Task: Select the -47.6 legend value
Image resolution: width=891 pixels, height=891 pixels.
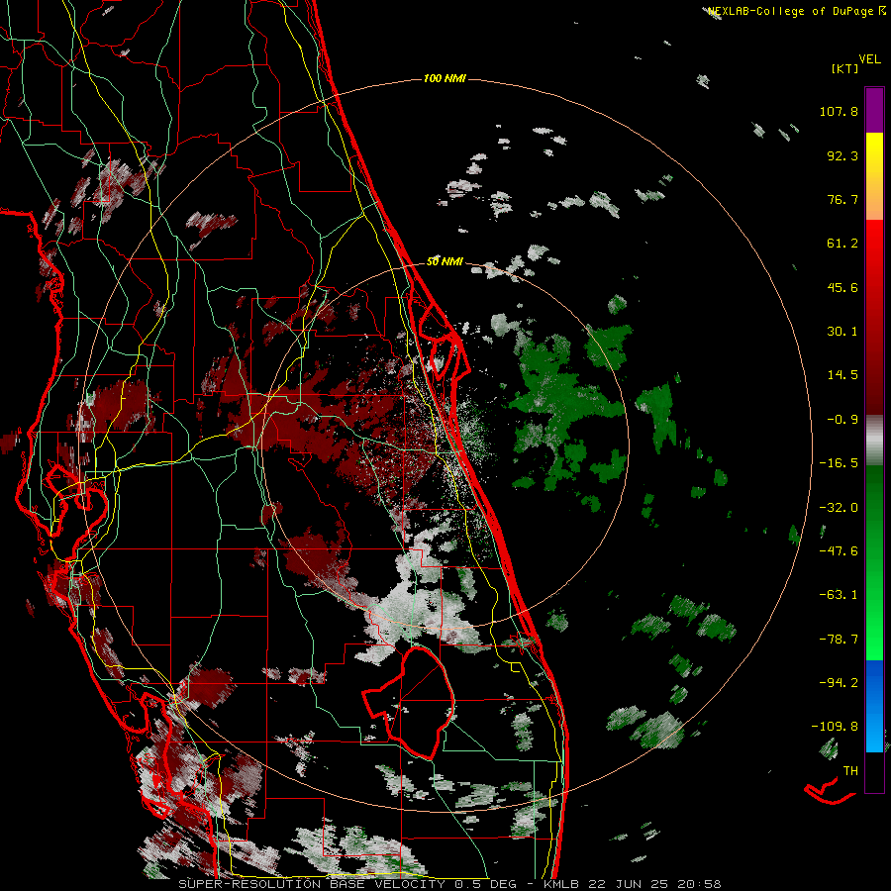Action: [x=839, y=551]
